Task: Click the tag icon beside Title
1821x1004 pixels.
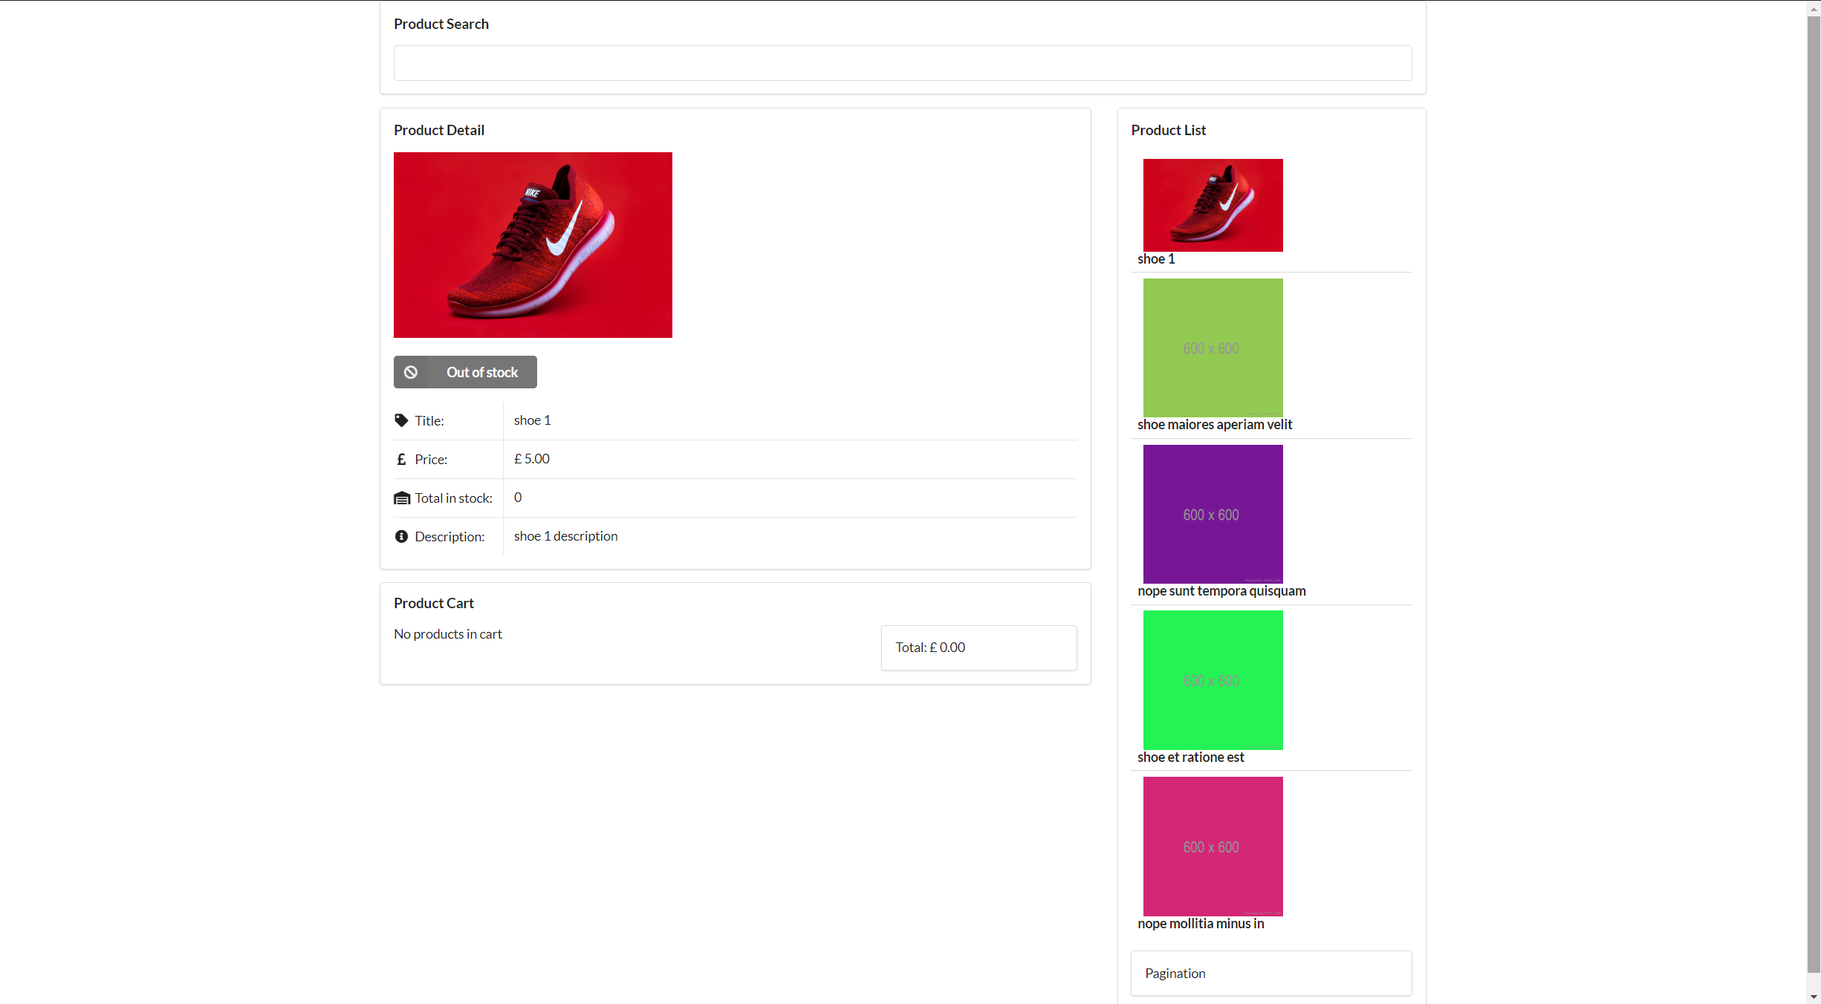Action: [401, 420]
